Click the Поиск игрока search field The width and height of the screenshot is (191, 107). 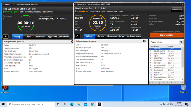[x=164, y=42]
